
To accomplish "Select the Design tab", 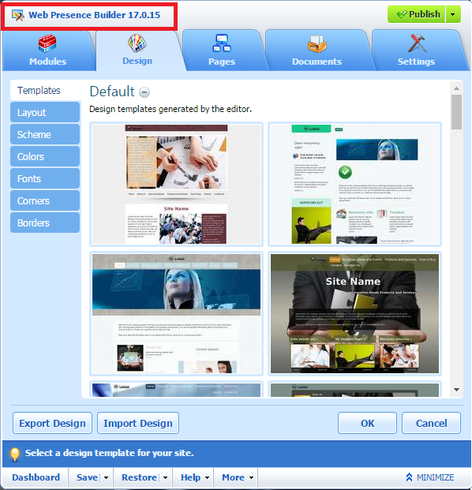I will pos(137,51).
